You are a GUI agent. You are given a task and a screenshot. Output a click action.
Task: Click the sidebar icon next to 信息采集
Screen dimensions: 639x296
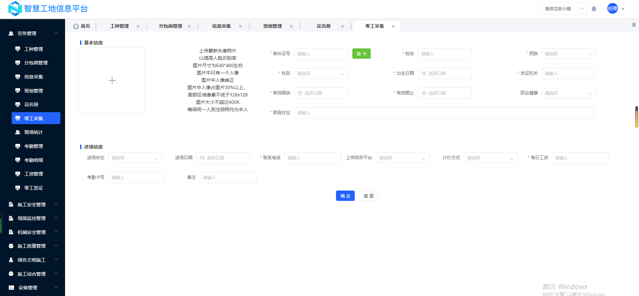(x=18, y=77)
